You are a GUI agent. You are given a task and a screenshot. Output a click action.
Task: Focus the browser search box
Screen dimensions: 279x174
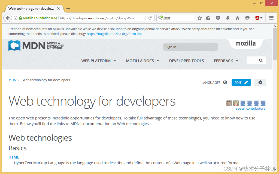[175, 18]
